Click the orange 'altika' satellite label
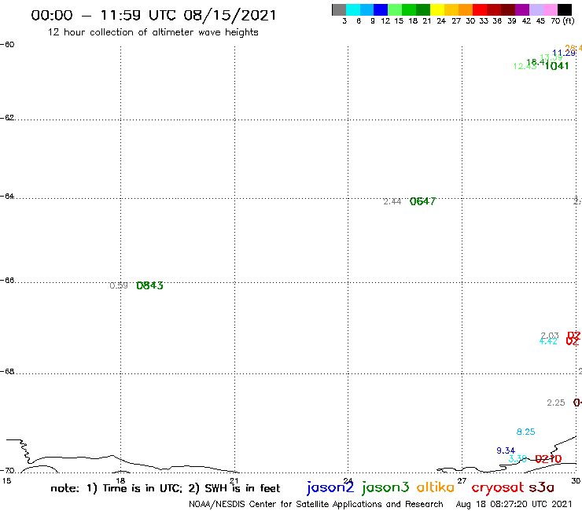 pyautogui.click(x=435, y=487)
